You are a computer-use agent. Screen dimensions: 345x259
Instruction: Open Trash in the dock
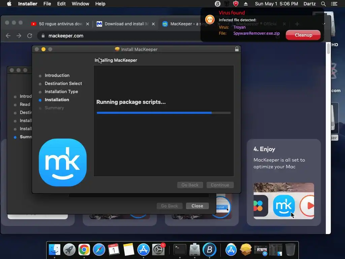pos(290,250)
